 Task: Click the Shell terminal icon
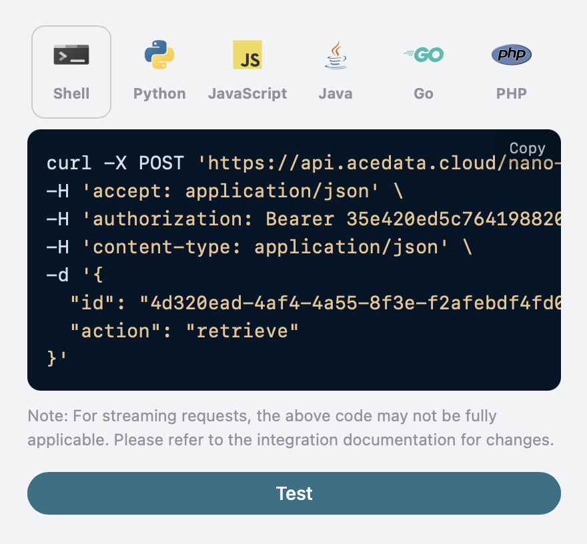(71, 55)
